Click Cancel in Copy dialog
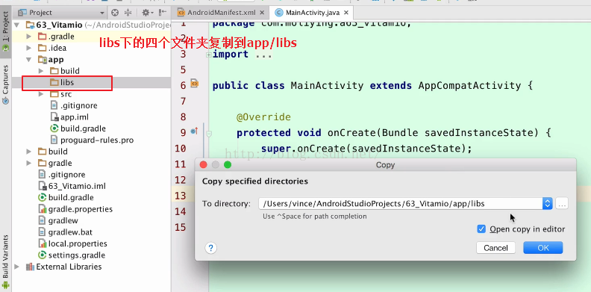This screenshot has width=591, height=292. click(495, 248)
